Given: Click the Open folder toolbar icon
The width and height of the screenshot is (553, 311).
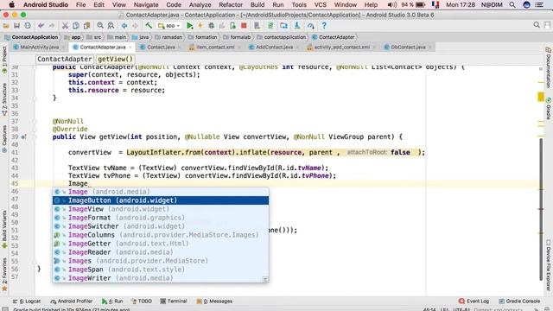Looking at the screenshot, I should point(6,26).
